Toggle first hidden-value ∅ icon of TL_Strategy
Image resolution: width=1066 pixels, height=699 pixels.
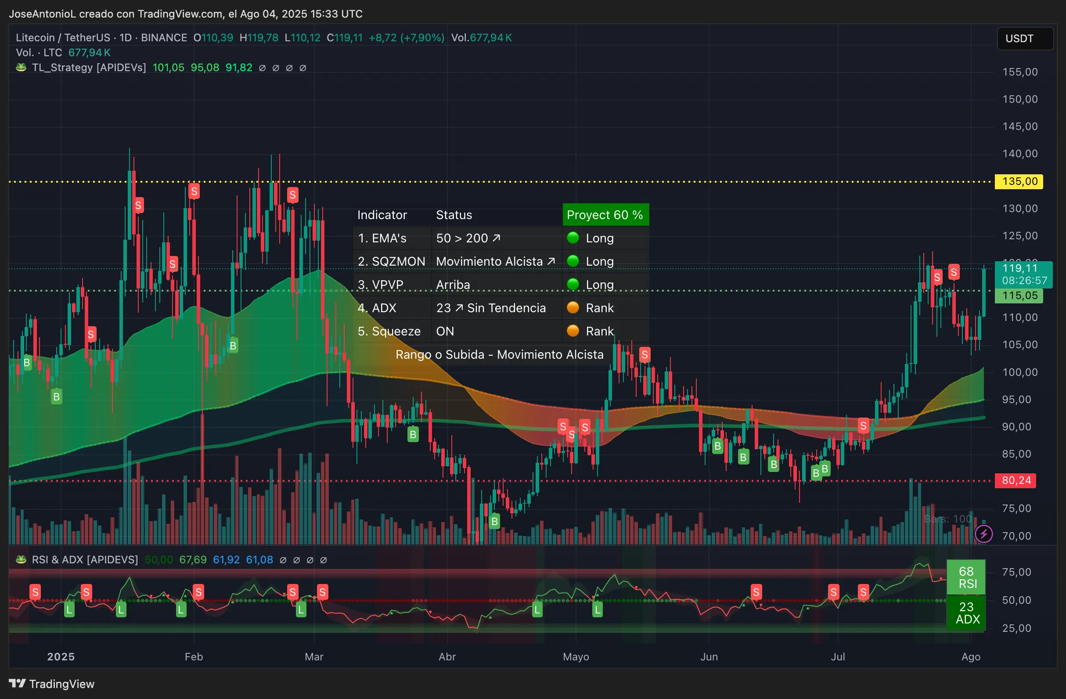(263, 68)
